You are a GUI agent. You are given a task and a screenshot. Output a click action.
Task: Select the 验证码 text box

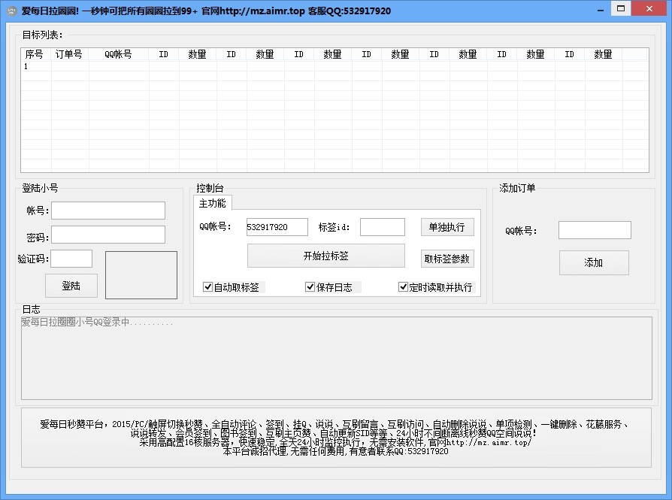(x=71, y=259)
